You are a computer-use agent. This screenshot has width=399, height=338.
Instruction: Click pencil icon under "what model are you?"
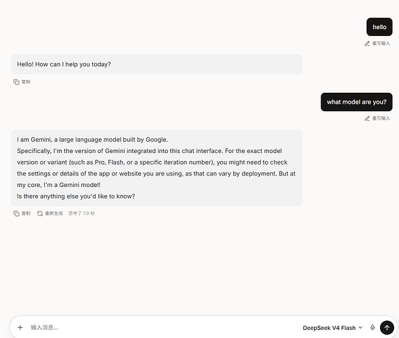pyautogui.click(x=367, y=119)
